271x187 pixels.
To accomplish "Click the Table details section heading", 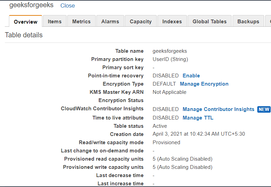I will pyautogui.click(x=24, y=35).
